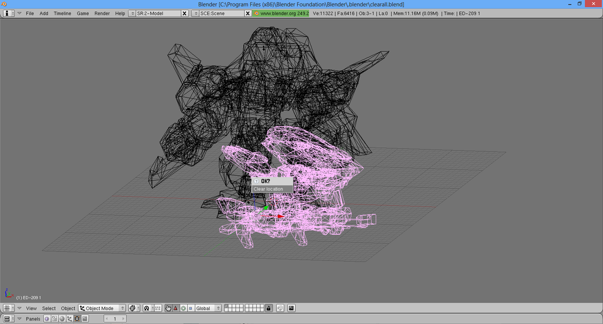Open the View menu in 3D header
603x324 pixels.
(x=31, y=308)
